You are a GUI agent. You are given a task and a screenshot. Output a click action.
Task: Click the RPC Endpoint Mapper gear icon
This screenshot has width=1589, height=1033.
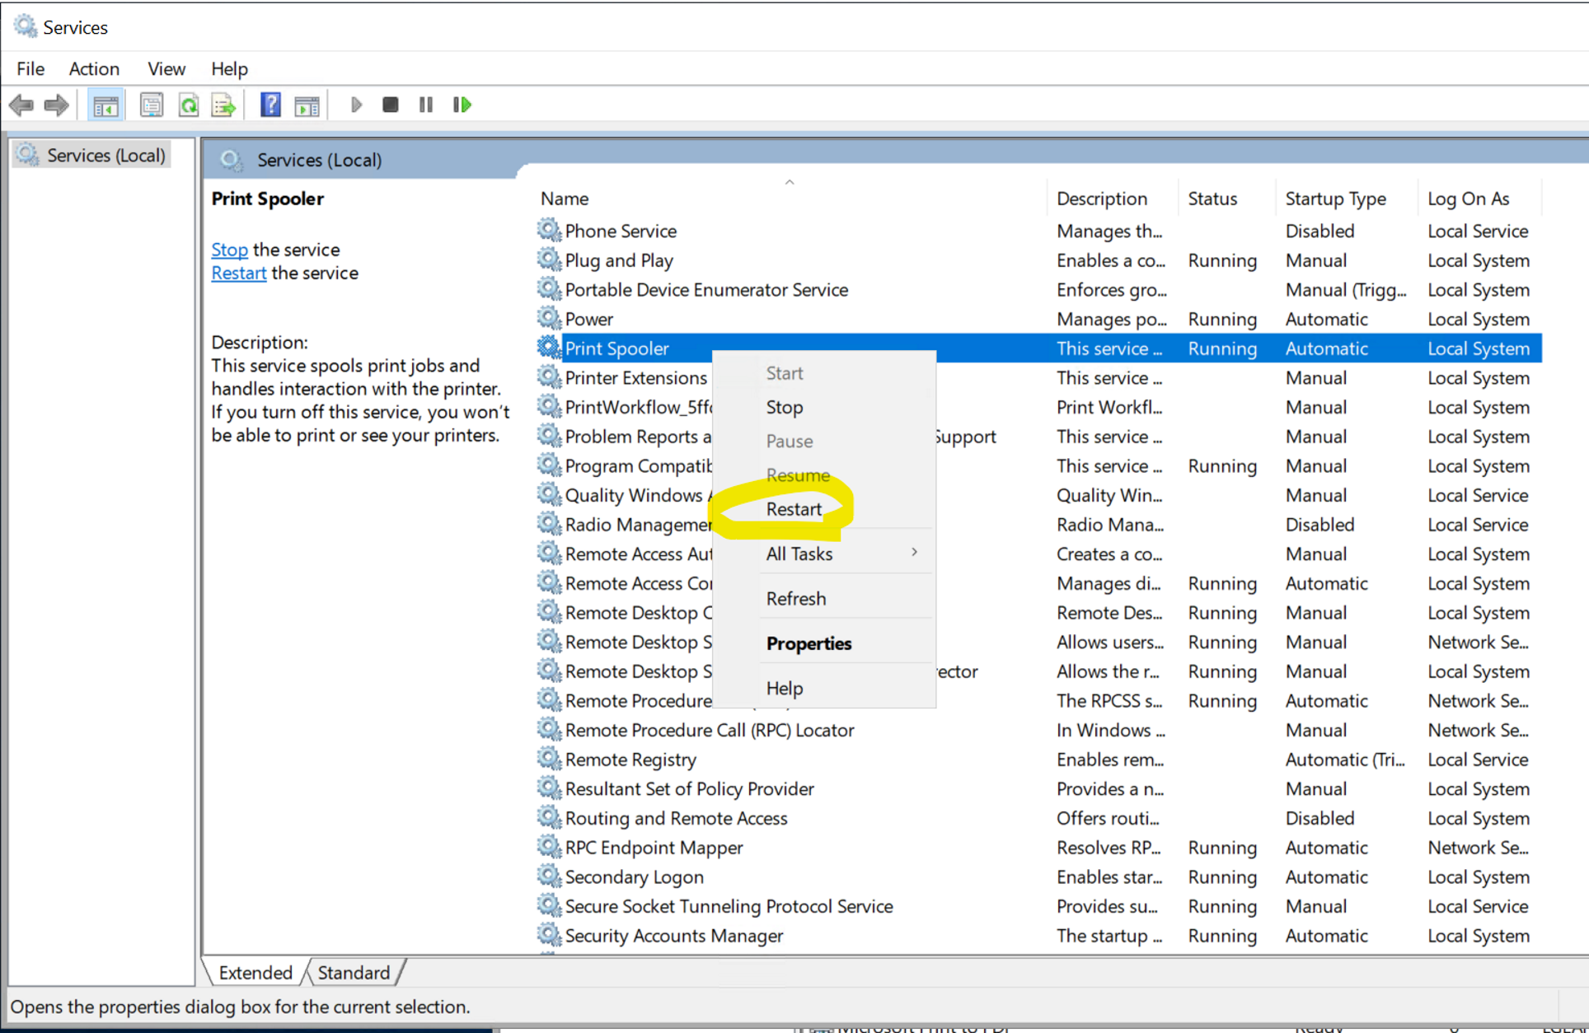pyautogui.click(x=549, y=847)
